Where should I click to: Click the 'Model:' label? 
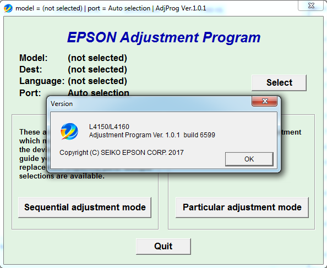pos(34,58)
